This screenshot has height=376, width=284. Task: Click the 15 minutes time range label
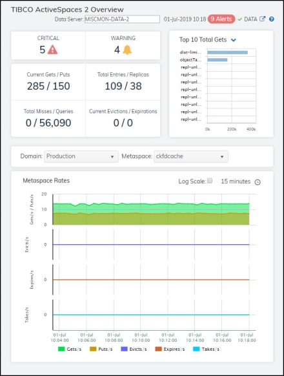[x=236, y=182]
